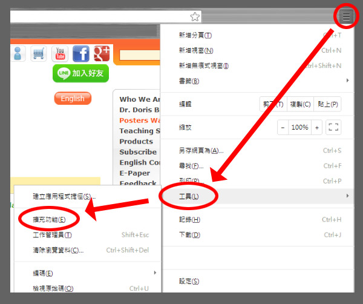Open the Google Plus icon link
Image resolution: width=363 pixels, height=304 pixels.
pos(102,53)
